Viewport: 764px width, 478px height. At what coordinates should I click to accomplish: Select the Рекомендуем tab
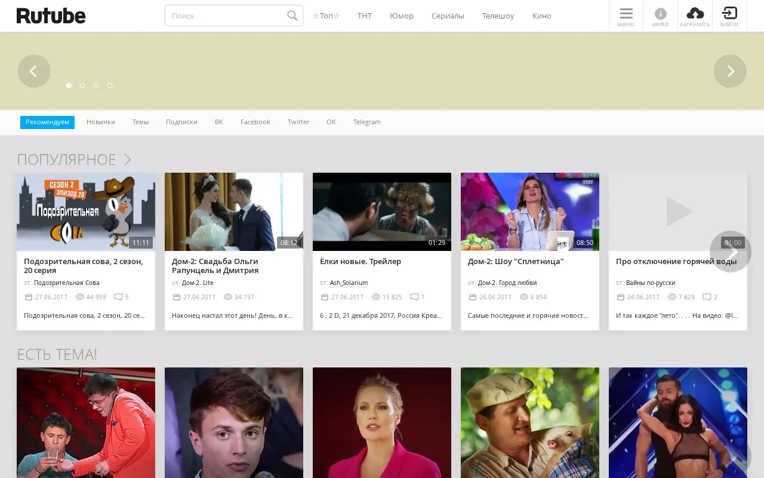pos(47,122)
